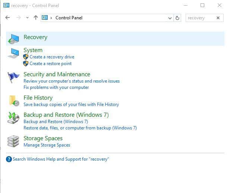Image resolution: width=227 pixels, height=193 pixels.
Task: Open the Recovery heading link
Action: [x=35, y=37]
